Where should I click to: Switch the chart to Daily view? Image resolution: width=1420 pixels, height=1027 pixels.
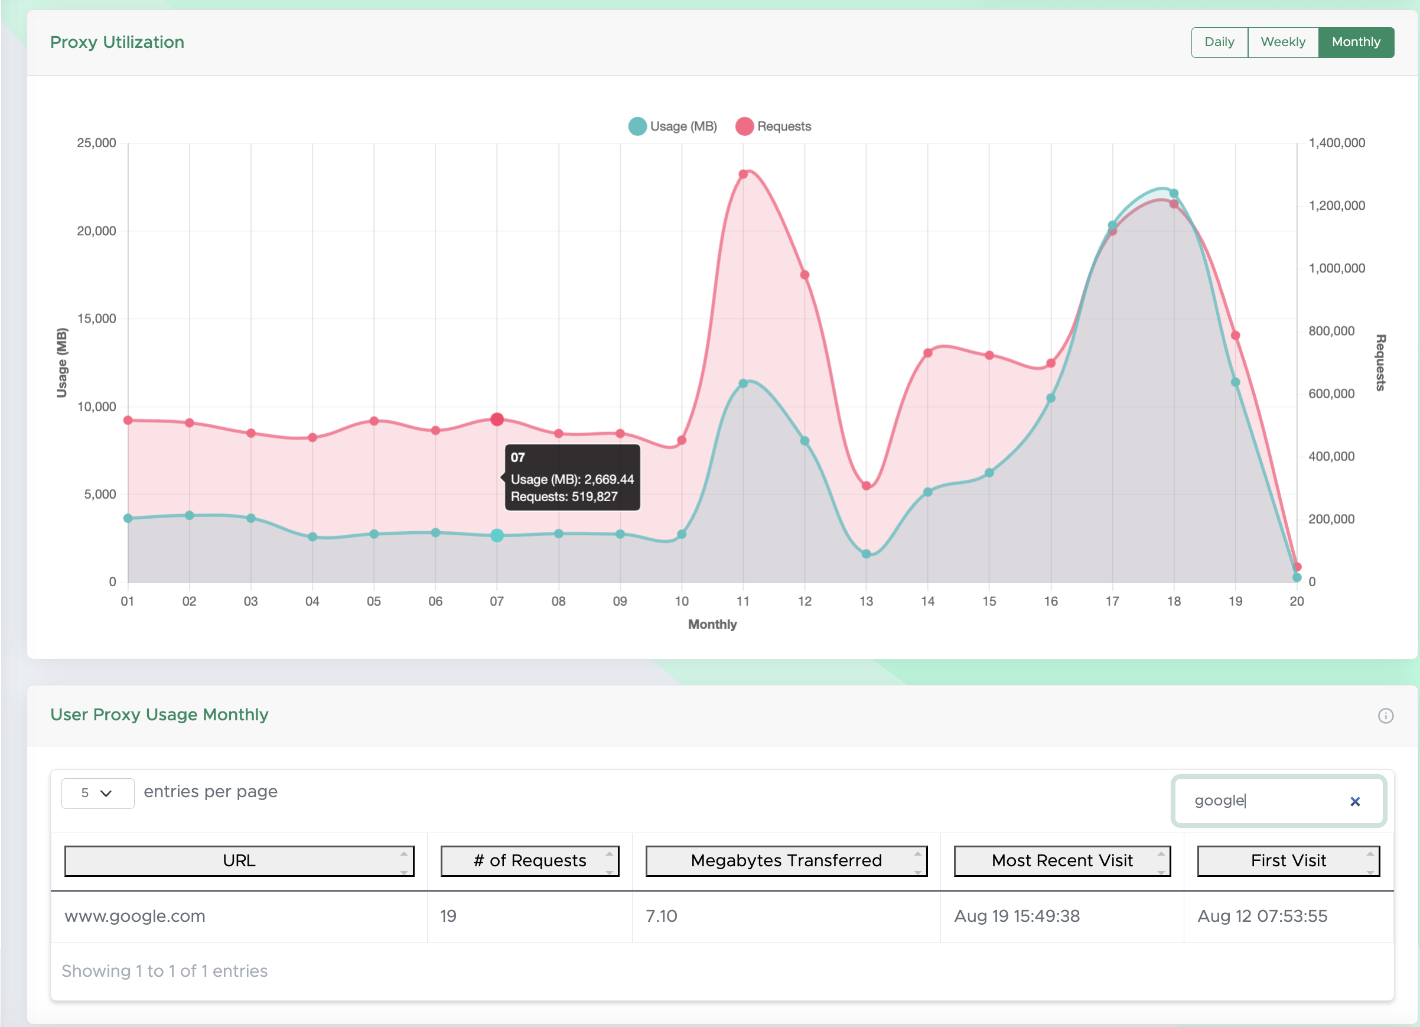[1219, 42]
